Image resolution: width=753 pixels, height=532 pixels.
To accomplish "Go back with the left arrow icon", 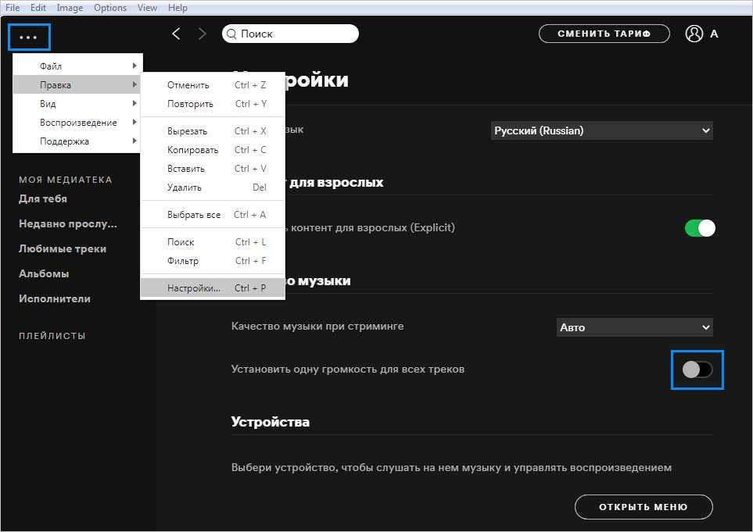I will click(x=176, y=34).
